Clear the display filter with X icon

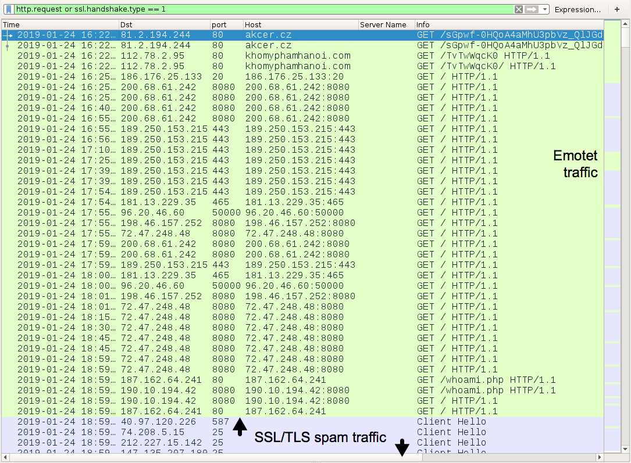click(x=519, y=9)
